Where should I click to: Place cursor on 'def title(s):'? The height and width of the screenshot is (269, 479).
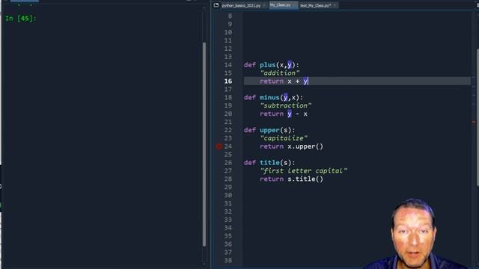[269, 163]
